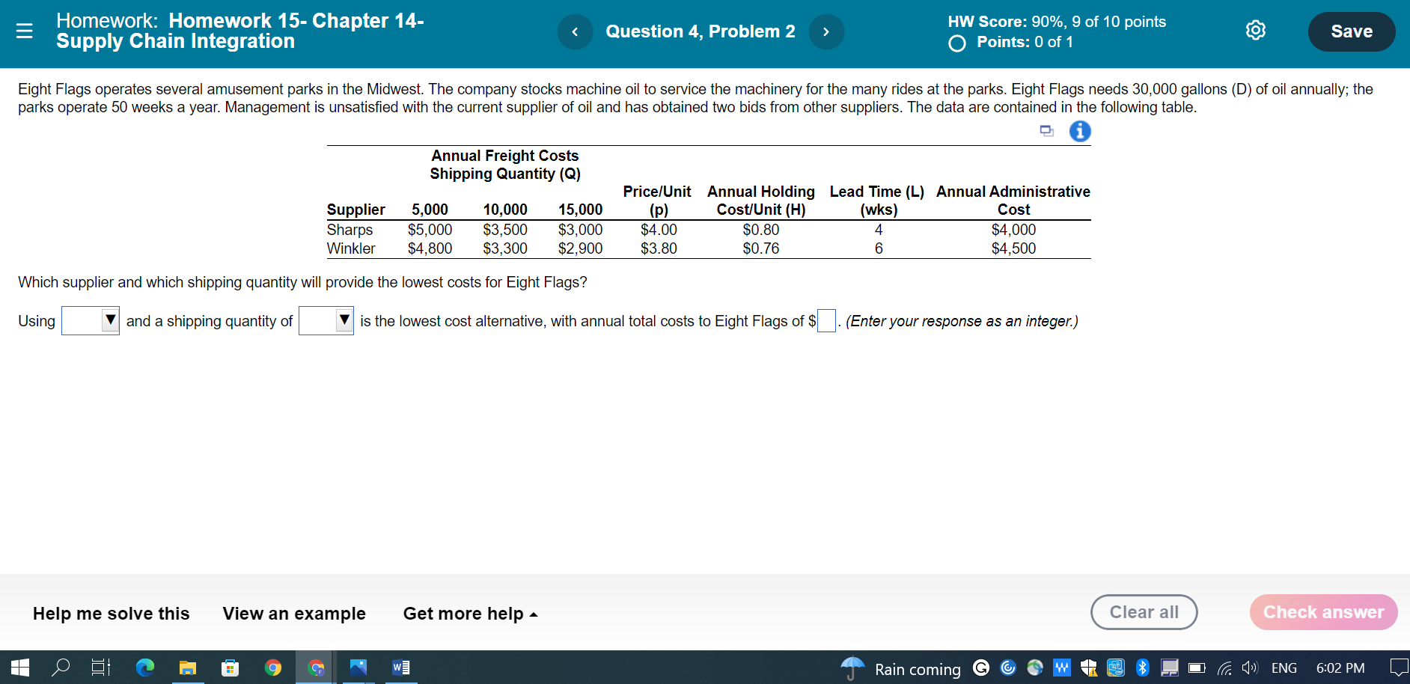Click the blue info icon above table

pyautogui.click(x=1080, y=131)
